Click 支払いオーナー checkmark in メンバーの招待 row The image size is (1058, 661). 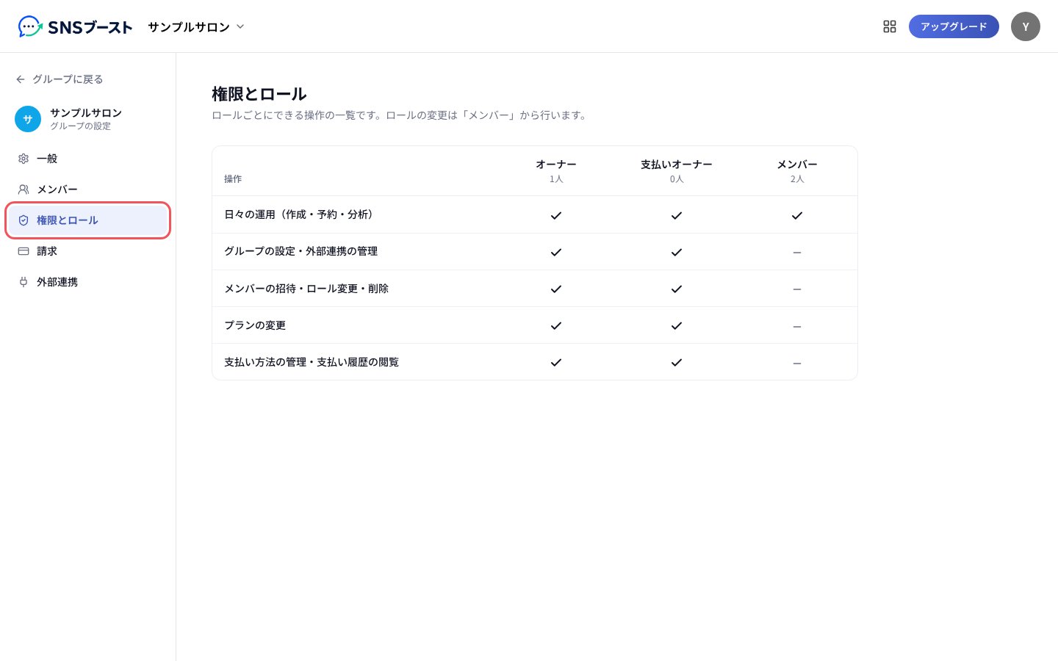677,289
